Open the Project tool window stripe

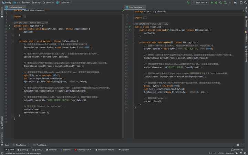coord(2,12)
